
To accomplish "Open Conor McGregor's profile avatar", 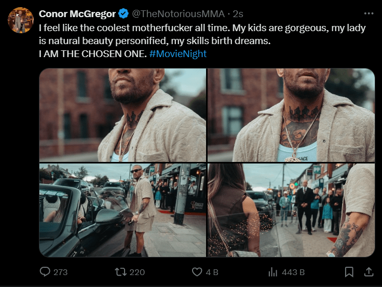I will (20, 20).
